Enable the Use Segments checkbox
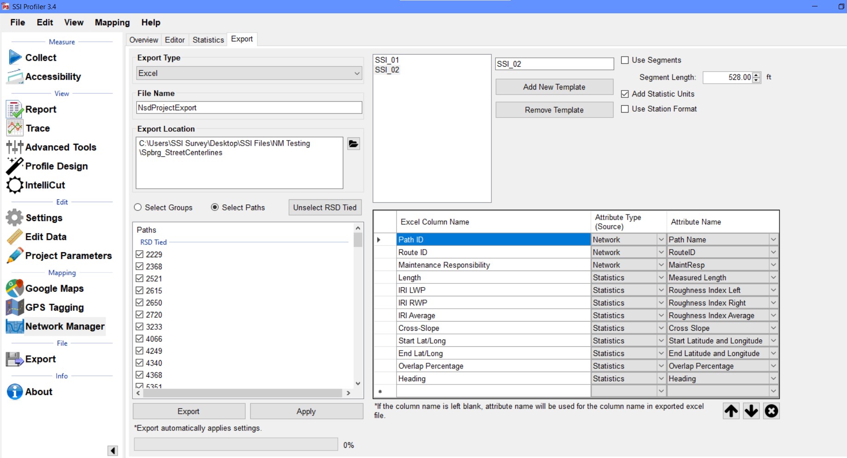This screenshot has width=847, height=458. [x=625, y=60]
